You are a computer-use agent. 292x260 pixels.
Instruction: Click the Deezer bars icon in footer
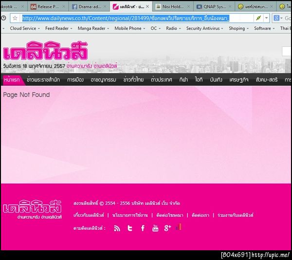[179, 227]
